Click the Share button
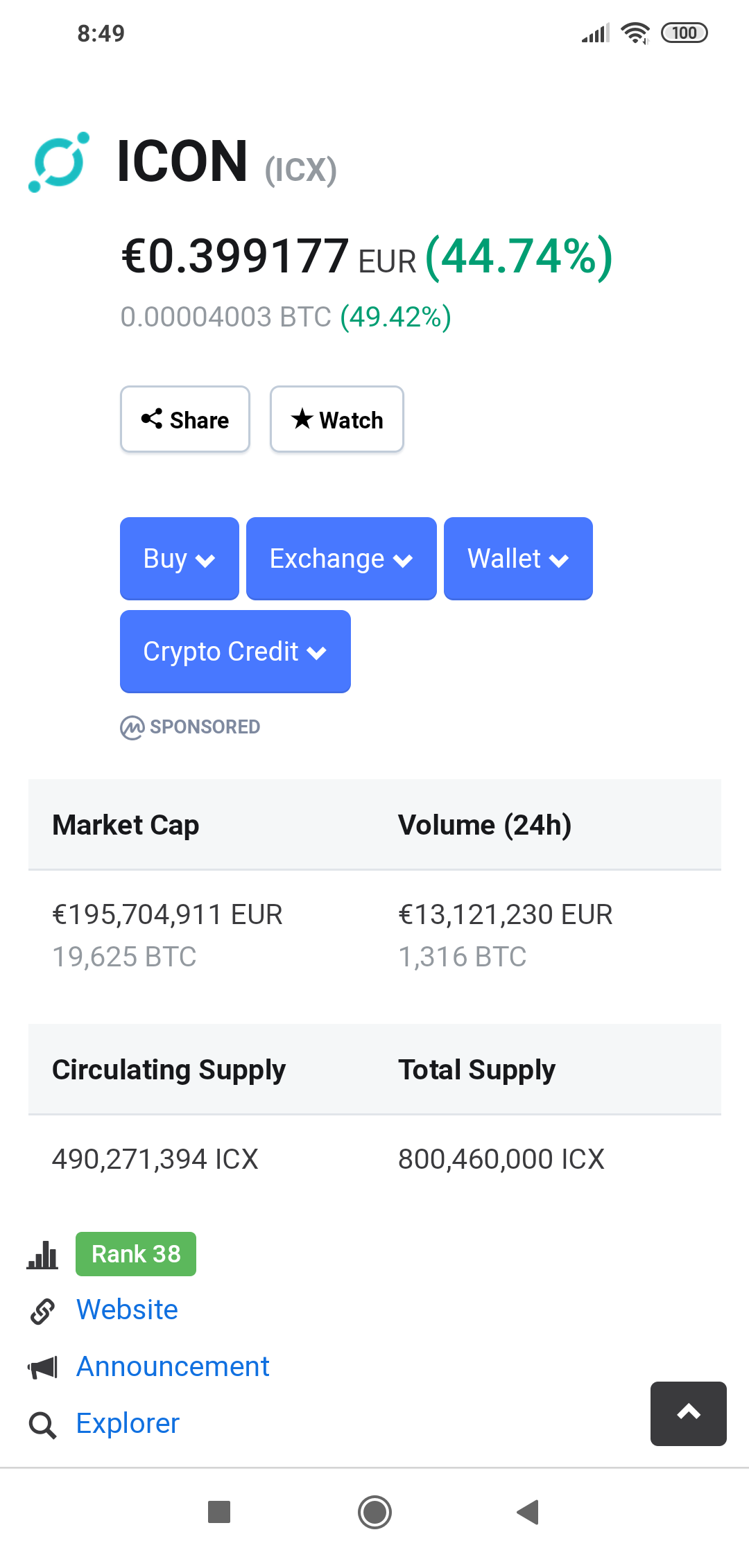This screenshot has width=749, height=1557. click(x=185, y=419)
